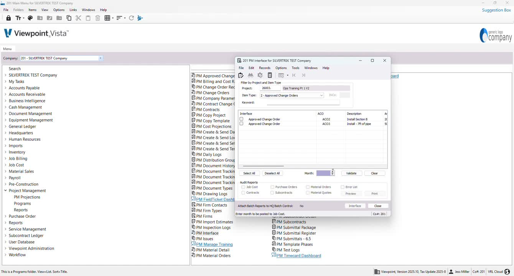Viewport: 514px width, 276px height.
Task: Enable the Job Cost audit report checkbox
Action: tap(243, 187)
